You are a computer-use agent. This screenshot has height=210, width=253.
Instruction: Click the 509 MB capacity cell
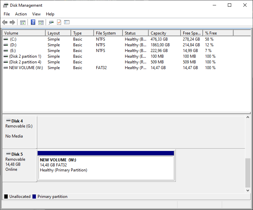pyautogui.click(x=157, y=62)
